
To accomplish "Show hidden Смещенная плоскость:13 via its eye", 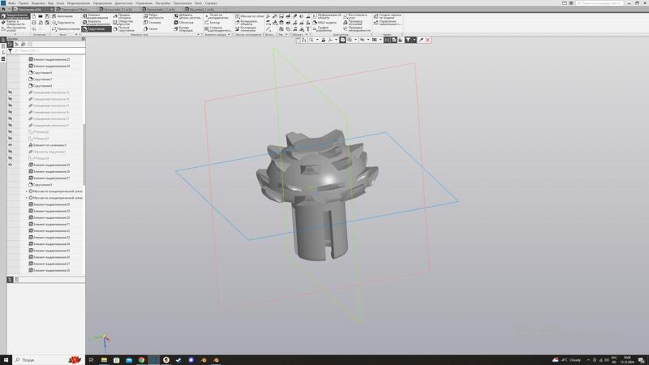I will tap(11, 92).
